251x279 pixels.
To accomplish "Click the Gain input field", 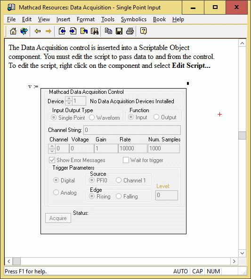I will [x=106, y=148].
